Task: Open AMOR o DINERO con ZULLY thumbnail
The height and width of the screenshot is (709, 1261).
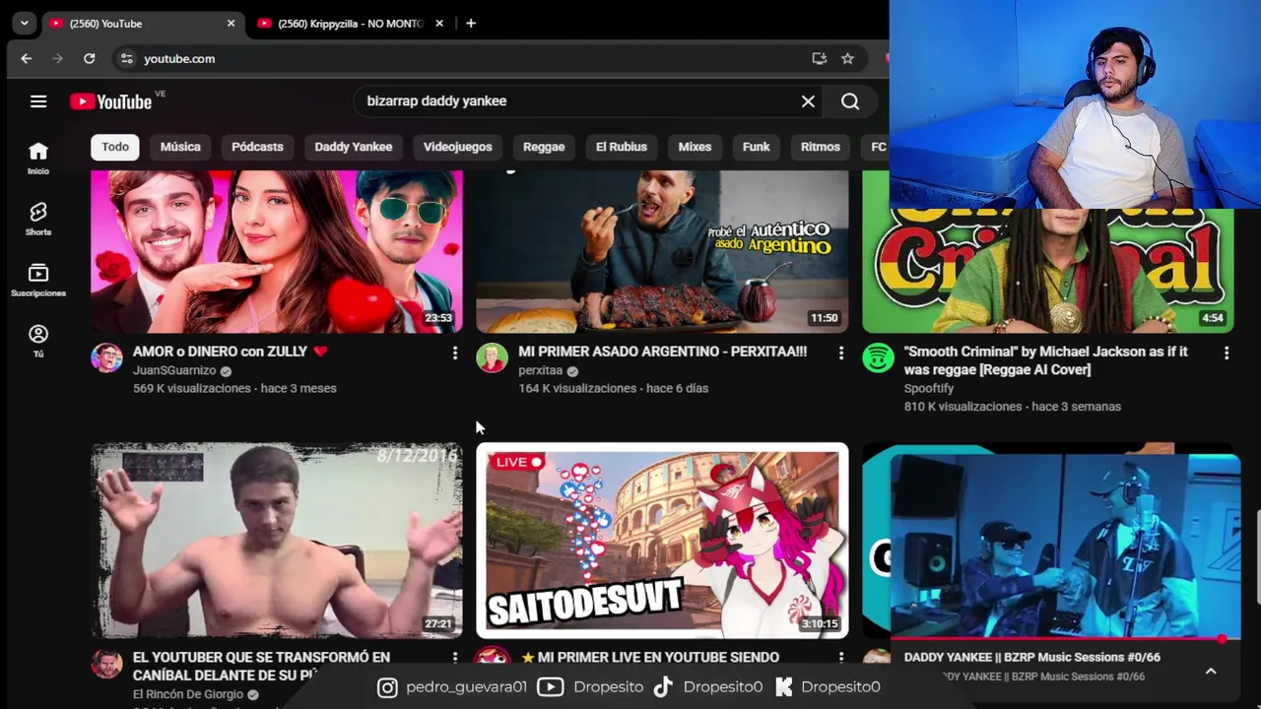Action: (x=276, y=251)
